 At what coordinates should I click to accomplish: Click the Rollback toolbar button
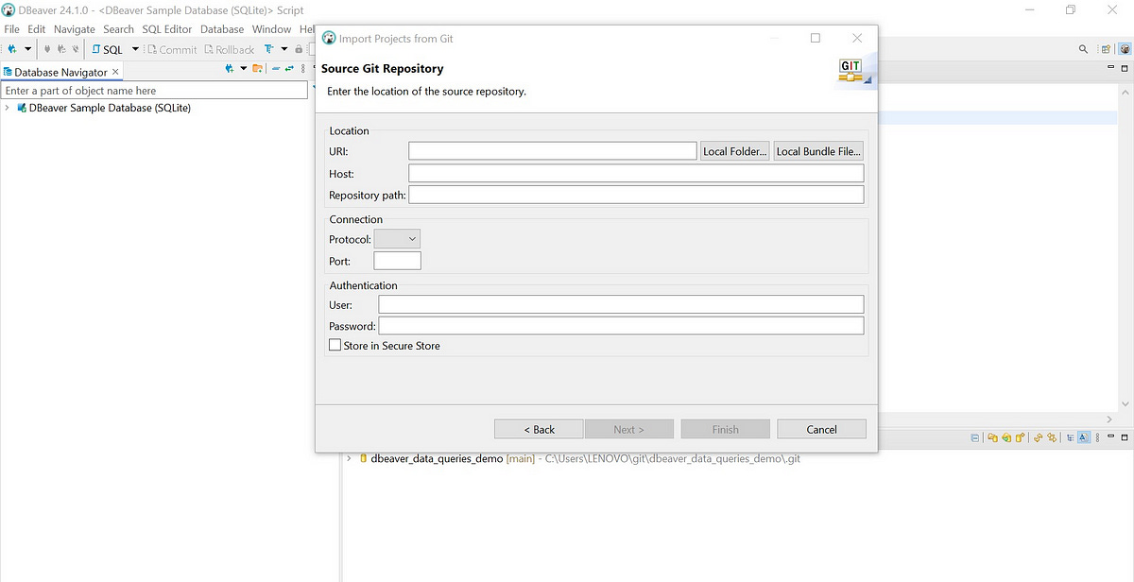coord(229,49)
